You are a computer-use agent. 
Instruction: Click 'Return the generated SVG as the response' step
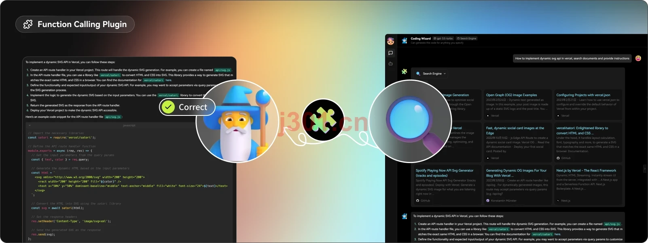click(x=75, y=105)
